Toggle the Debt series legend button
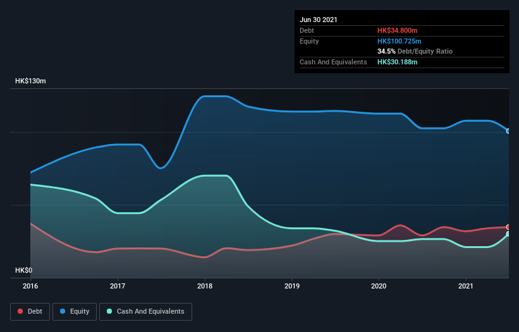The height and width of the screenshot is (332, 519). point(30,312)
